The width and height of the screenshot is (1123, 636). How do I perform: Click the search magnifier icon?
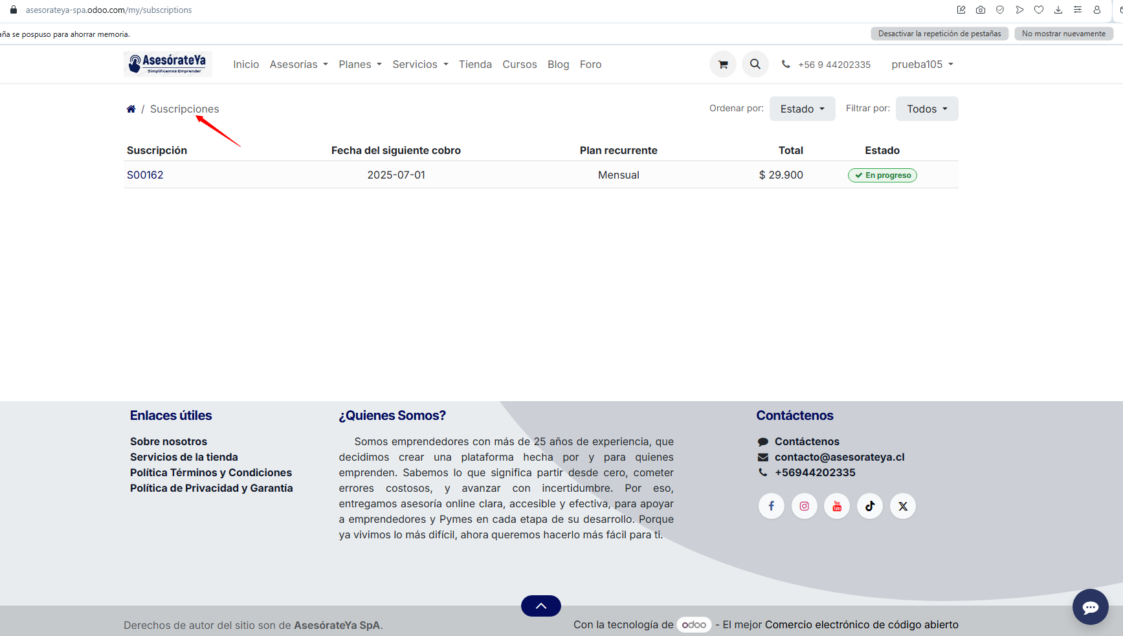755,64
